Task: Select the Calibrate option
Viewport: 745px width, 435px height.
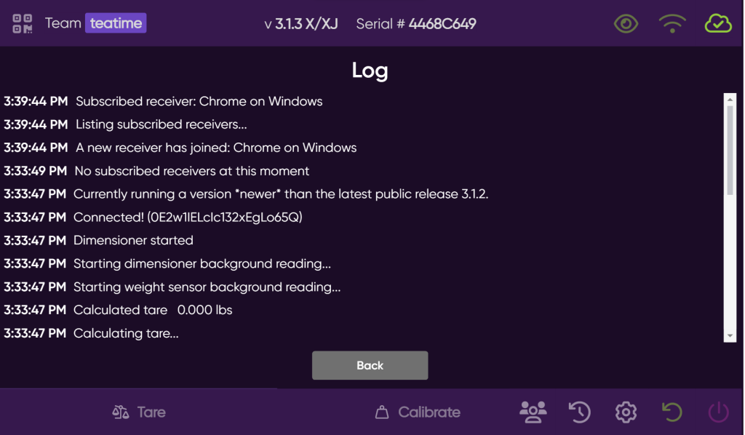Action: 418,412
